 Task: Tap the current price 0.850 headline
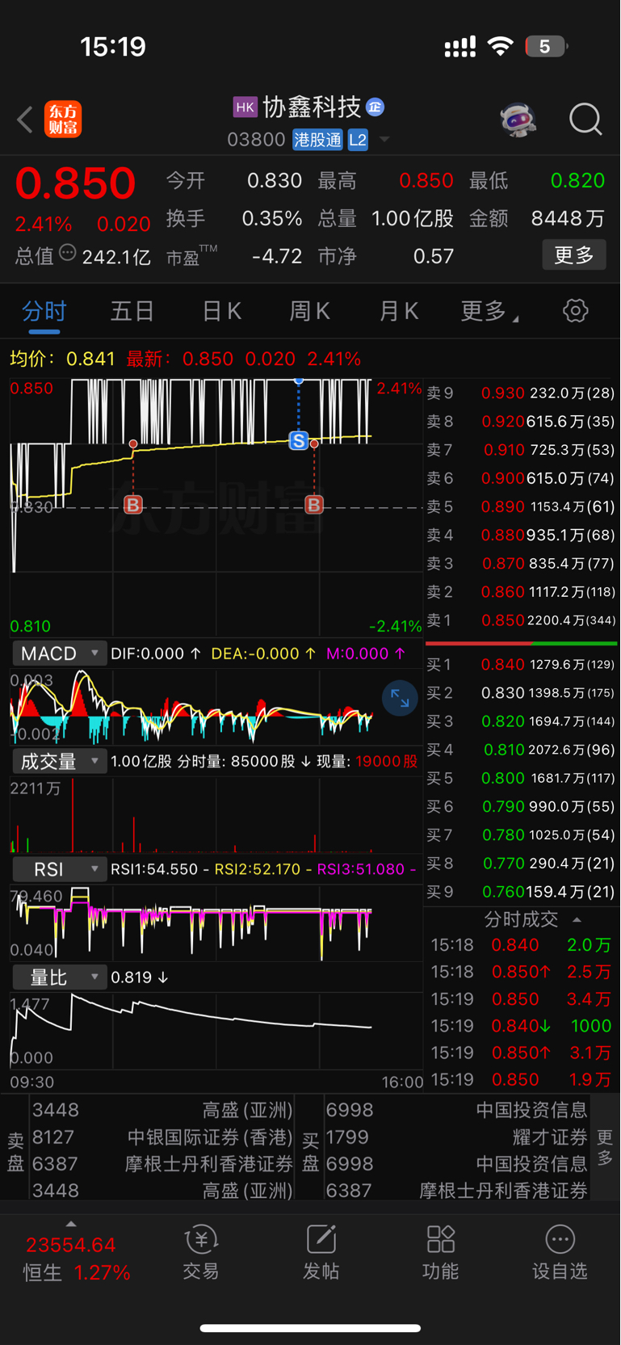(x=75, y=183)
